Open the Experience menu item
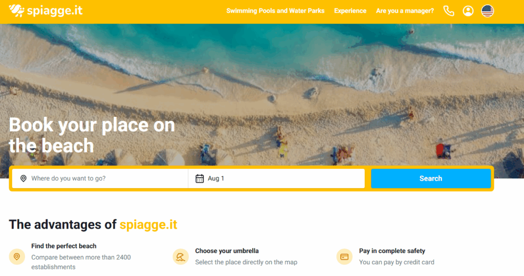 (x=350, y=11)
